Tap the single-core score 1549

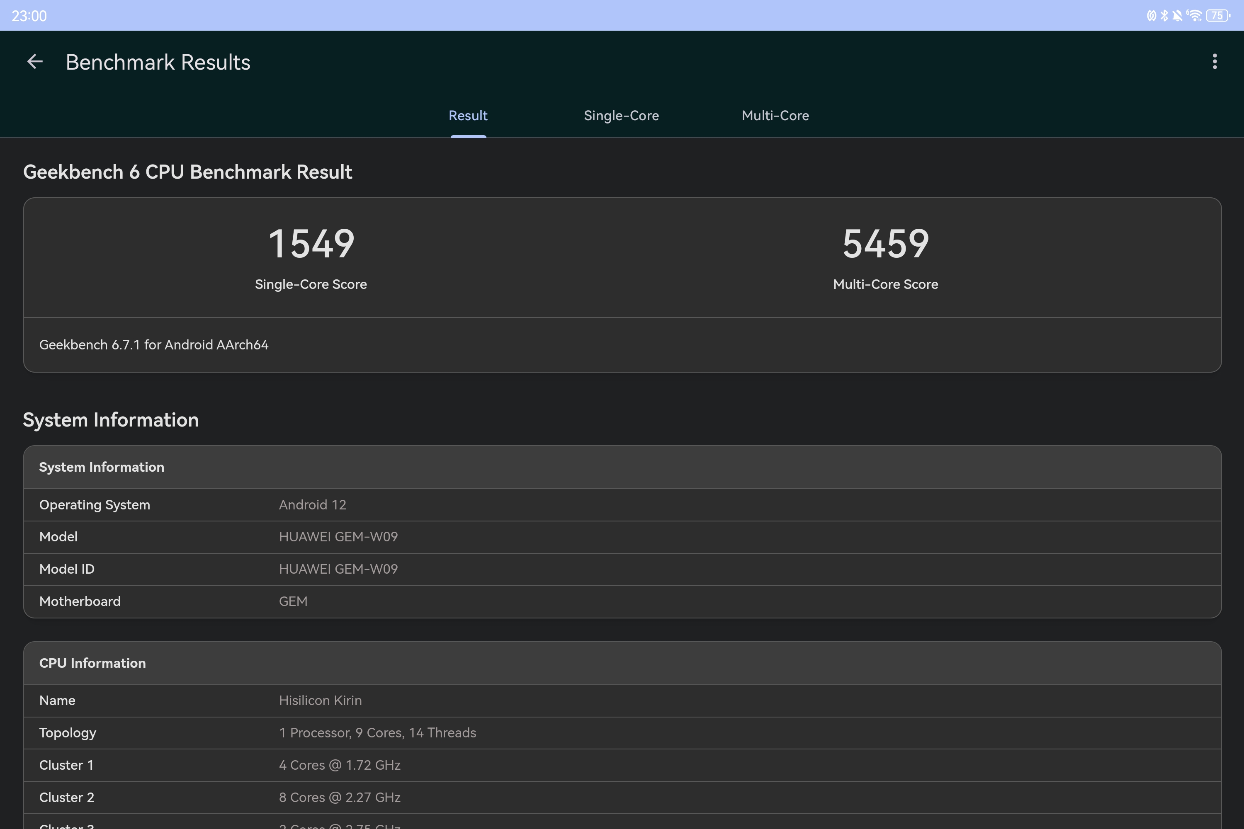pyautogui.click(x=311, y=244)
